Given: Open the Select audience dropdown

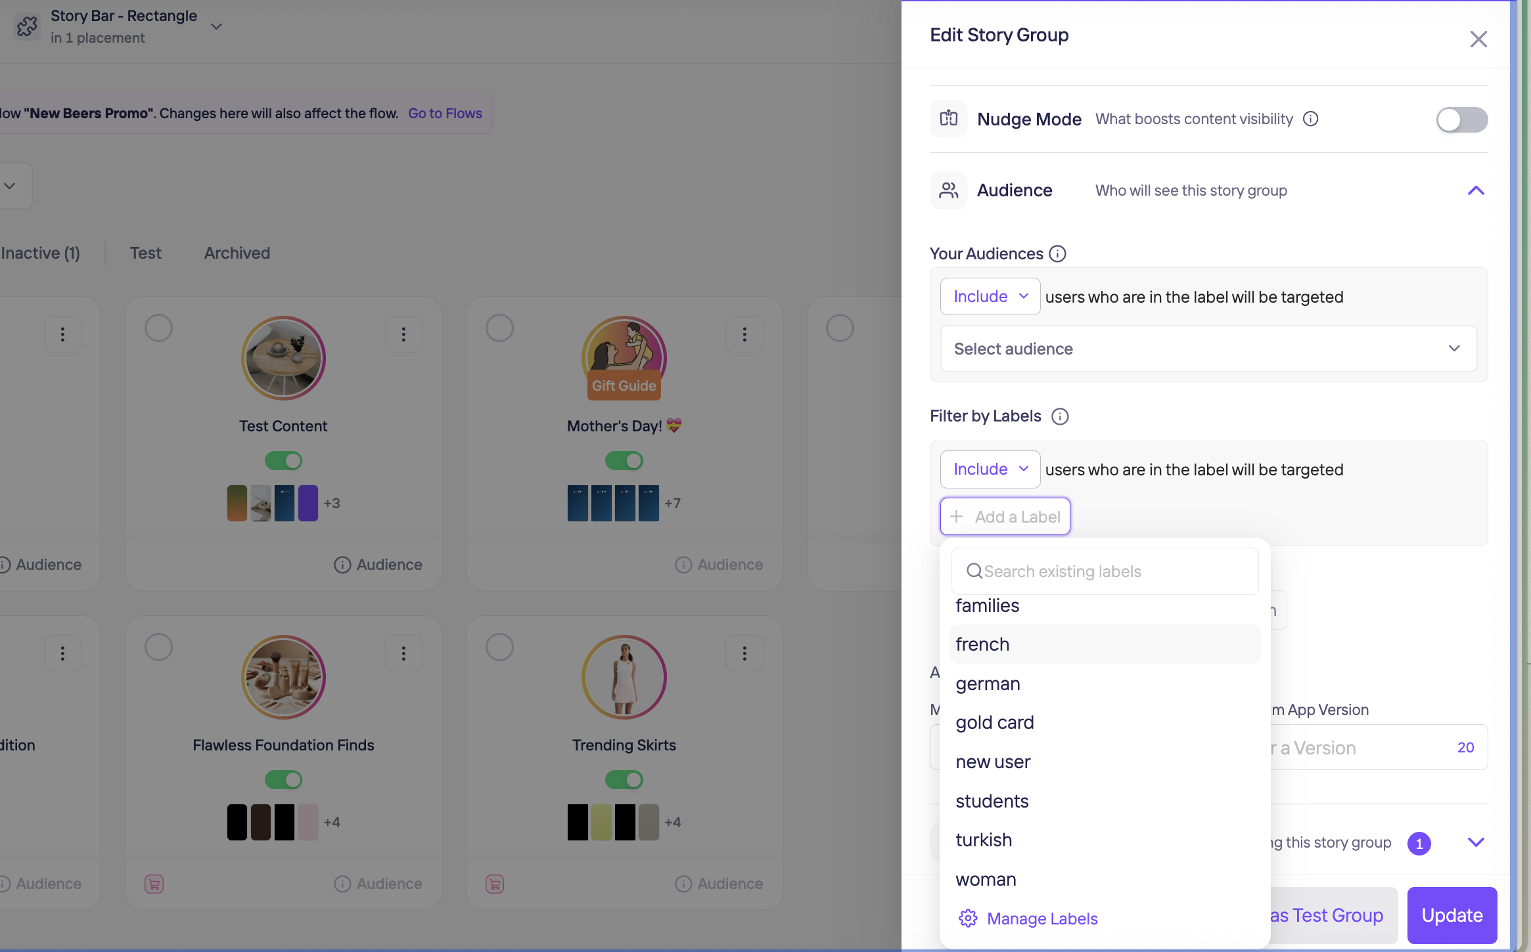Looking at the screenshot, I should point(1208,349).
